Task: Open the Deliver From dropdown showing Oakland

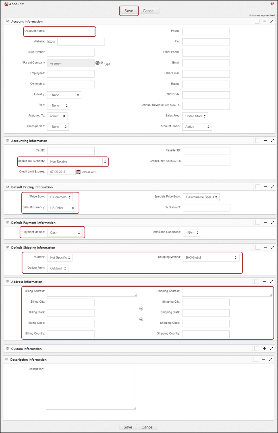Action: coord(58,268)
